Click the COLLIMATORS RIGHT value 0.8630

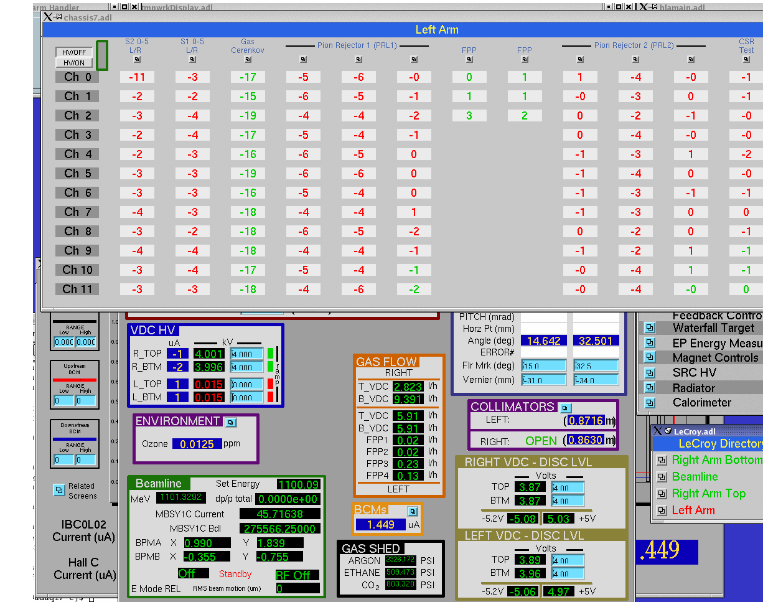[x=586, y=441]
